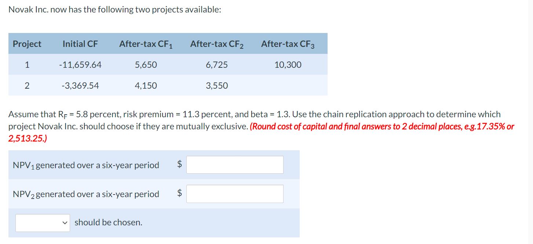
Task: Click the 3,550 cash flow cell
Action: point(217,85)
